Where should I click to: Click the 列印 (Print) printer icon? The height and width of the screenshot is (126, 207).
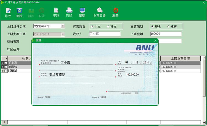(69, 11)
